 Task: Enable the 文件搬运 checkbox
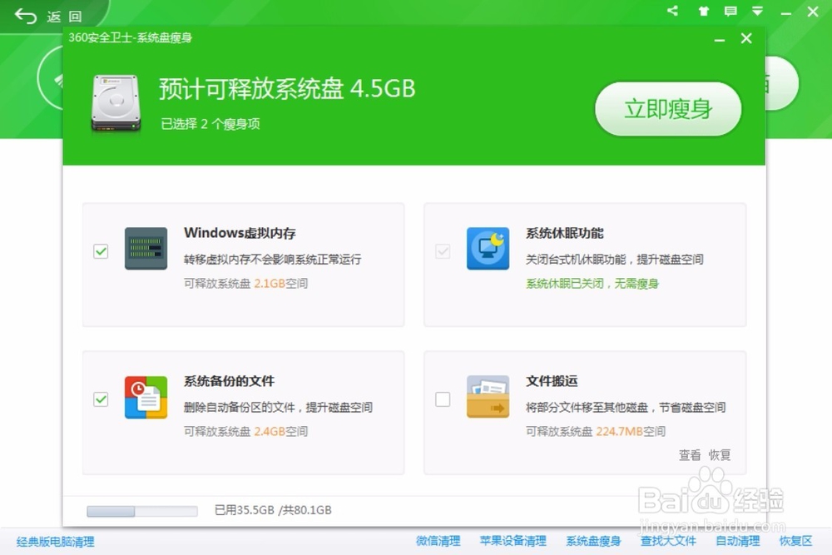click(x=442, y=399)
